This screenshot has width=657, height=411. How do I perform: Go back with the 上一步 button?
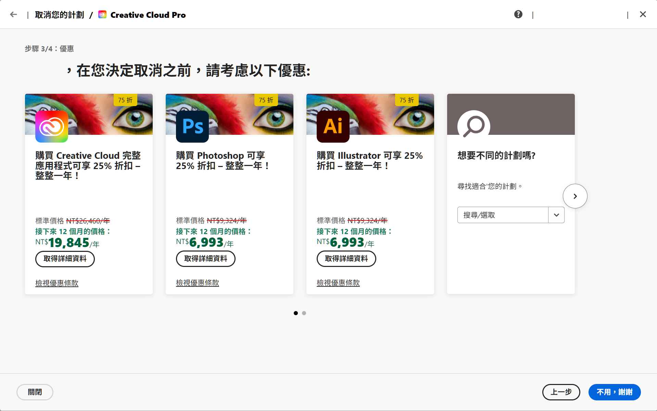tap(561, 392)
